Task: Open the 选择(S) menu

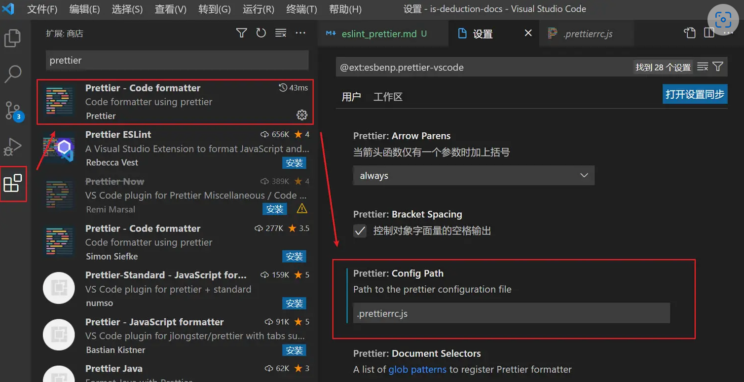Action: (127, 9)
